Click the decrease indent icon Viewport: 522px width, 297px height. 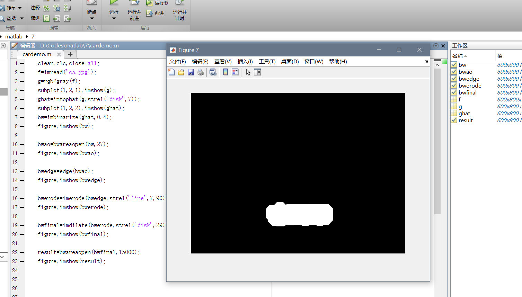(x=67, y=18)
